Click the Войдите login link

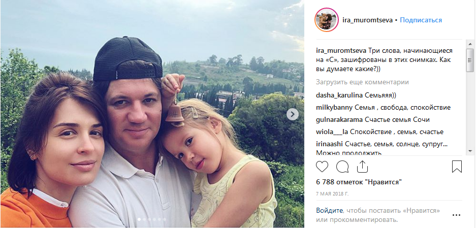point(329,210)
